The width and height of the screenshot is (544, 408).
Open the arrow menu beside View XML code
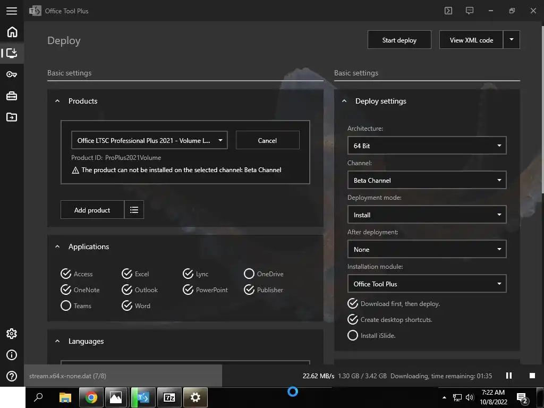click(x=512, y=39)
